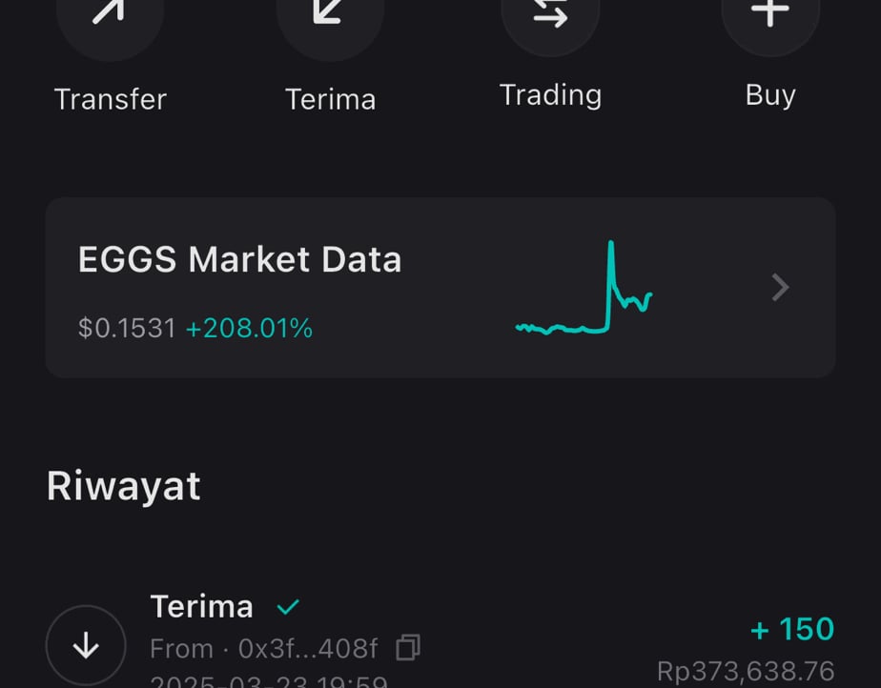The width and height of the screenshot is (881, 688).
Task: Open the Terima transaction title in history
Action: tap(202, 607)
